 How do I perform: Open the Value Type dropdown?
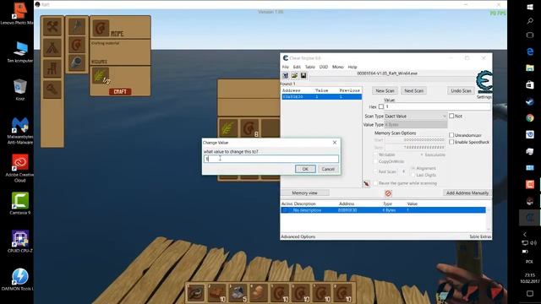point(416,124)
